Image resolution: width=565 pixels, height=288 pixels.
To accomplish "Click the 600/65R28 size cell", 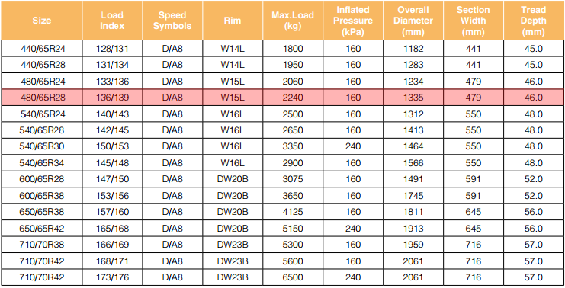I will point(42,179).
